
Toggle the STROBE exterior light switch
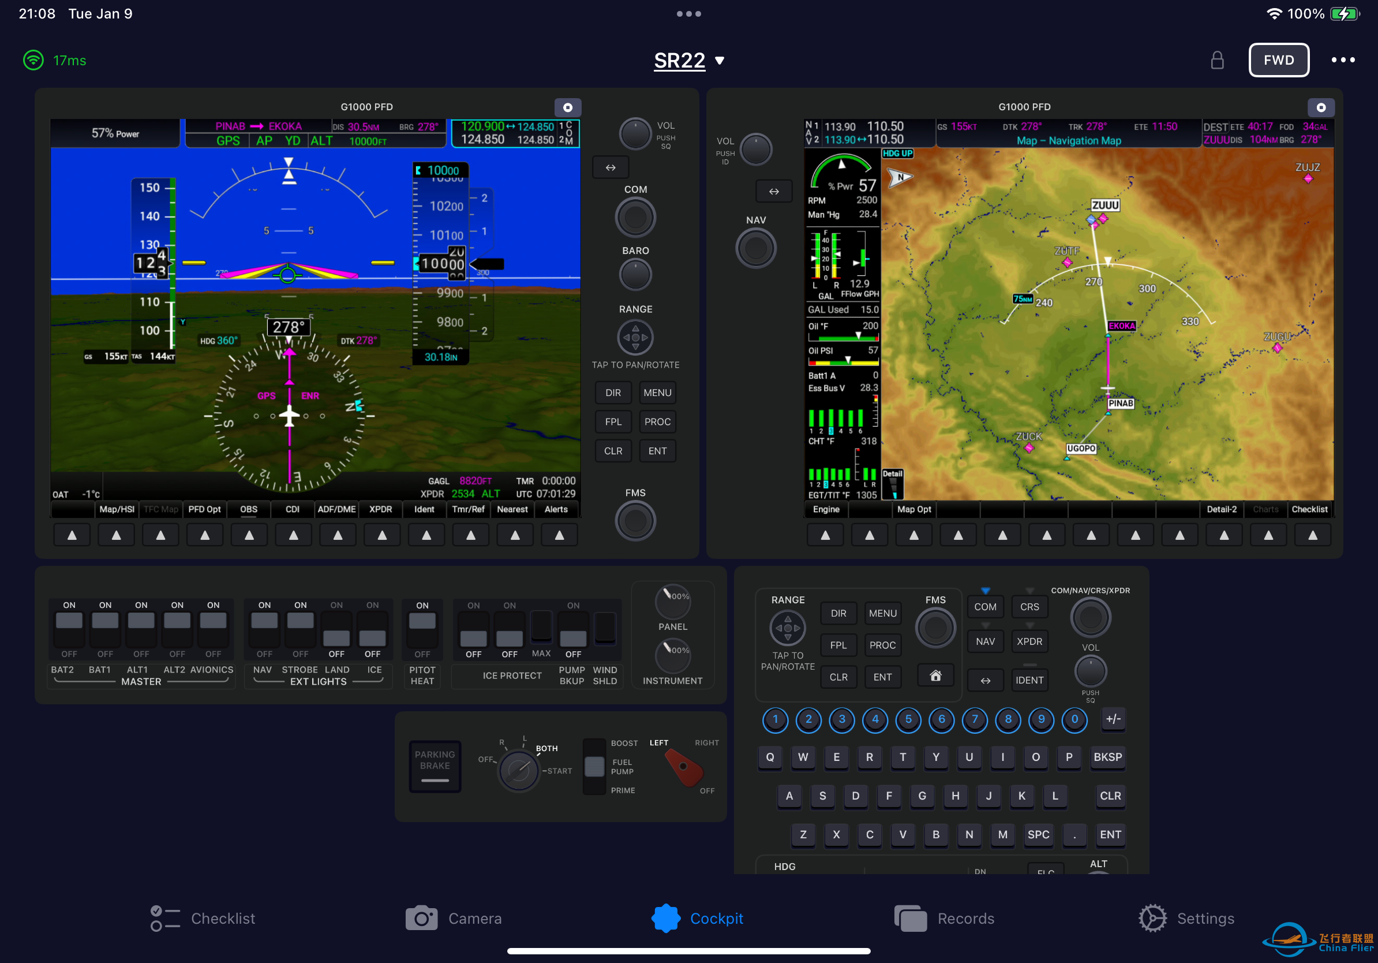(301, 629)
